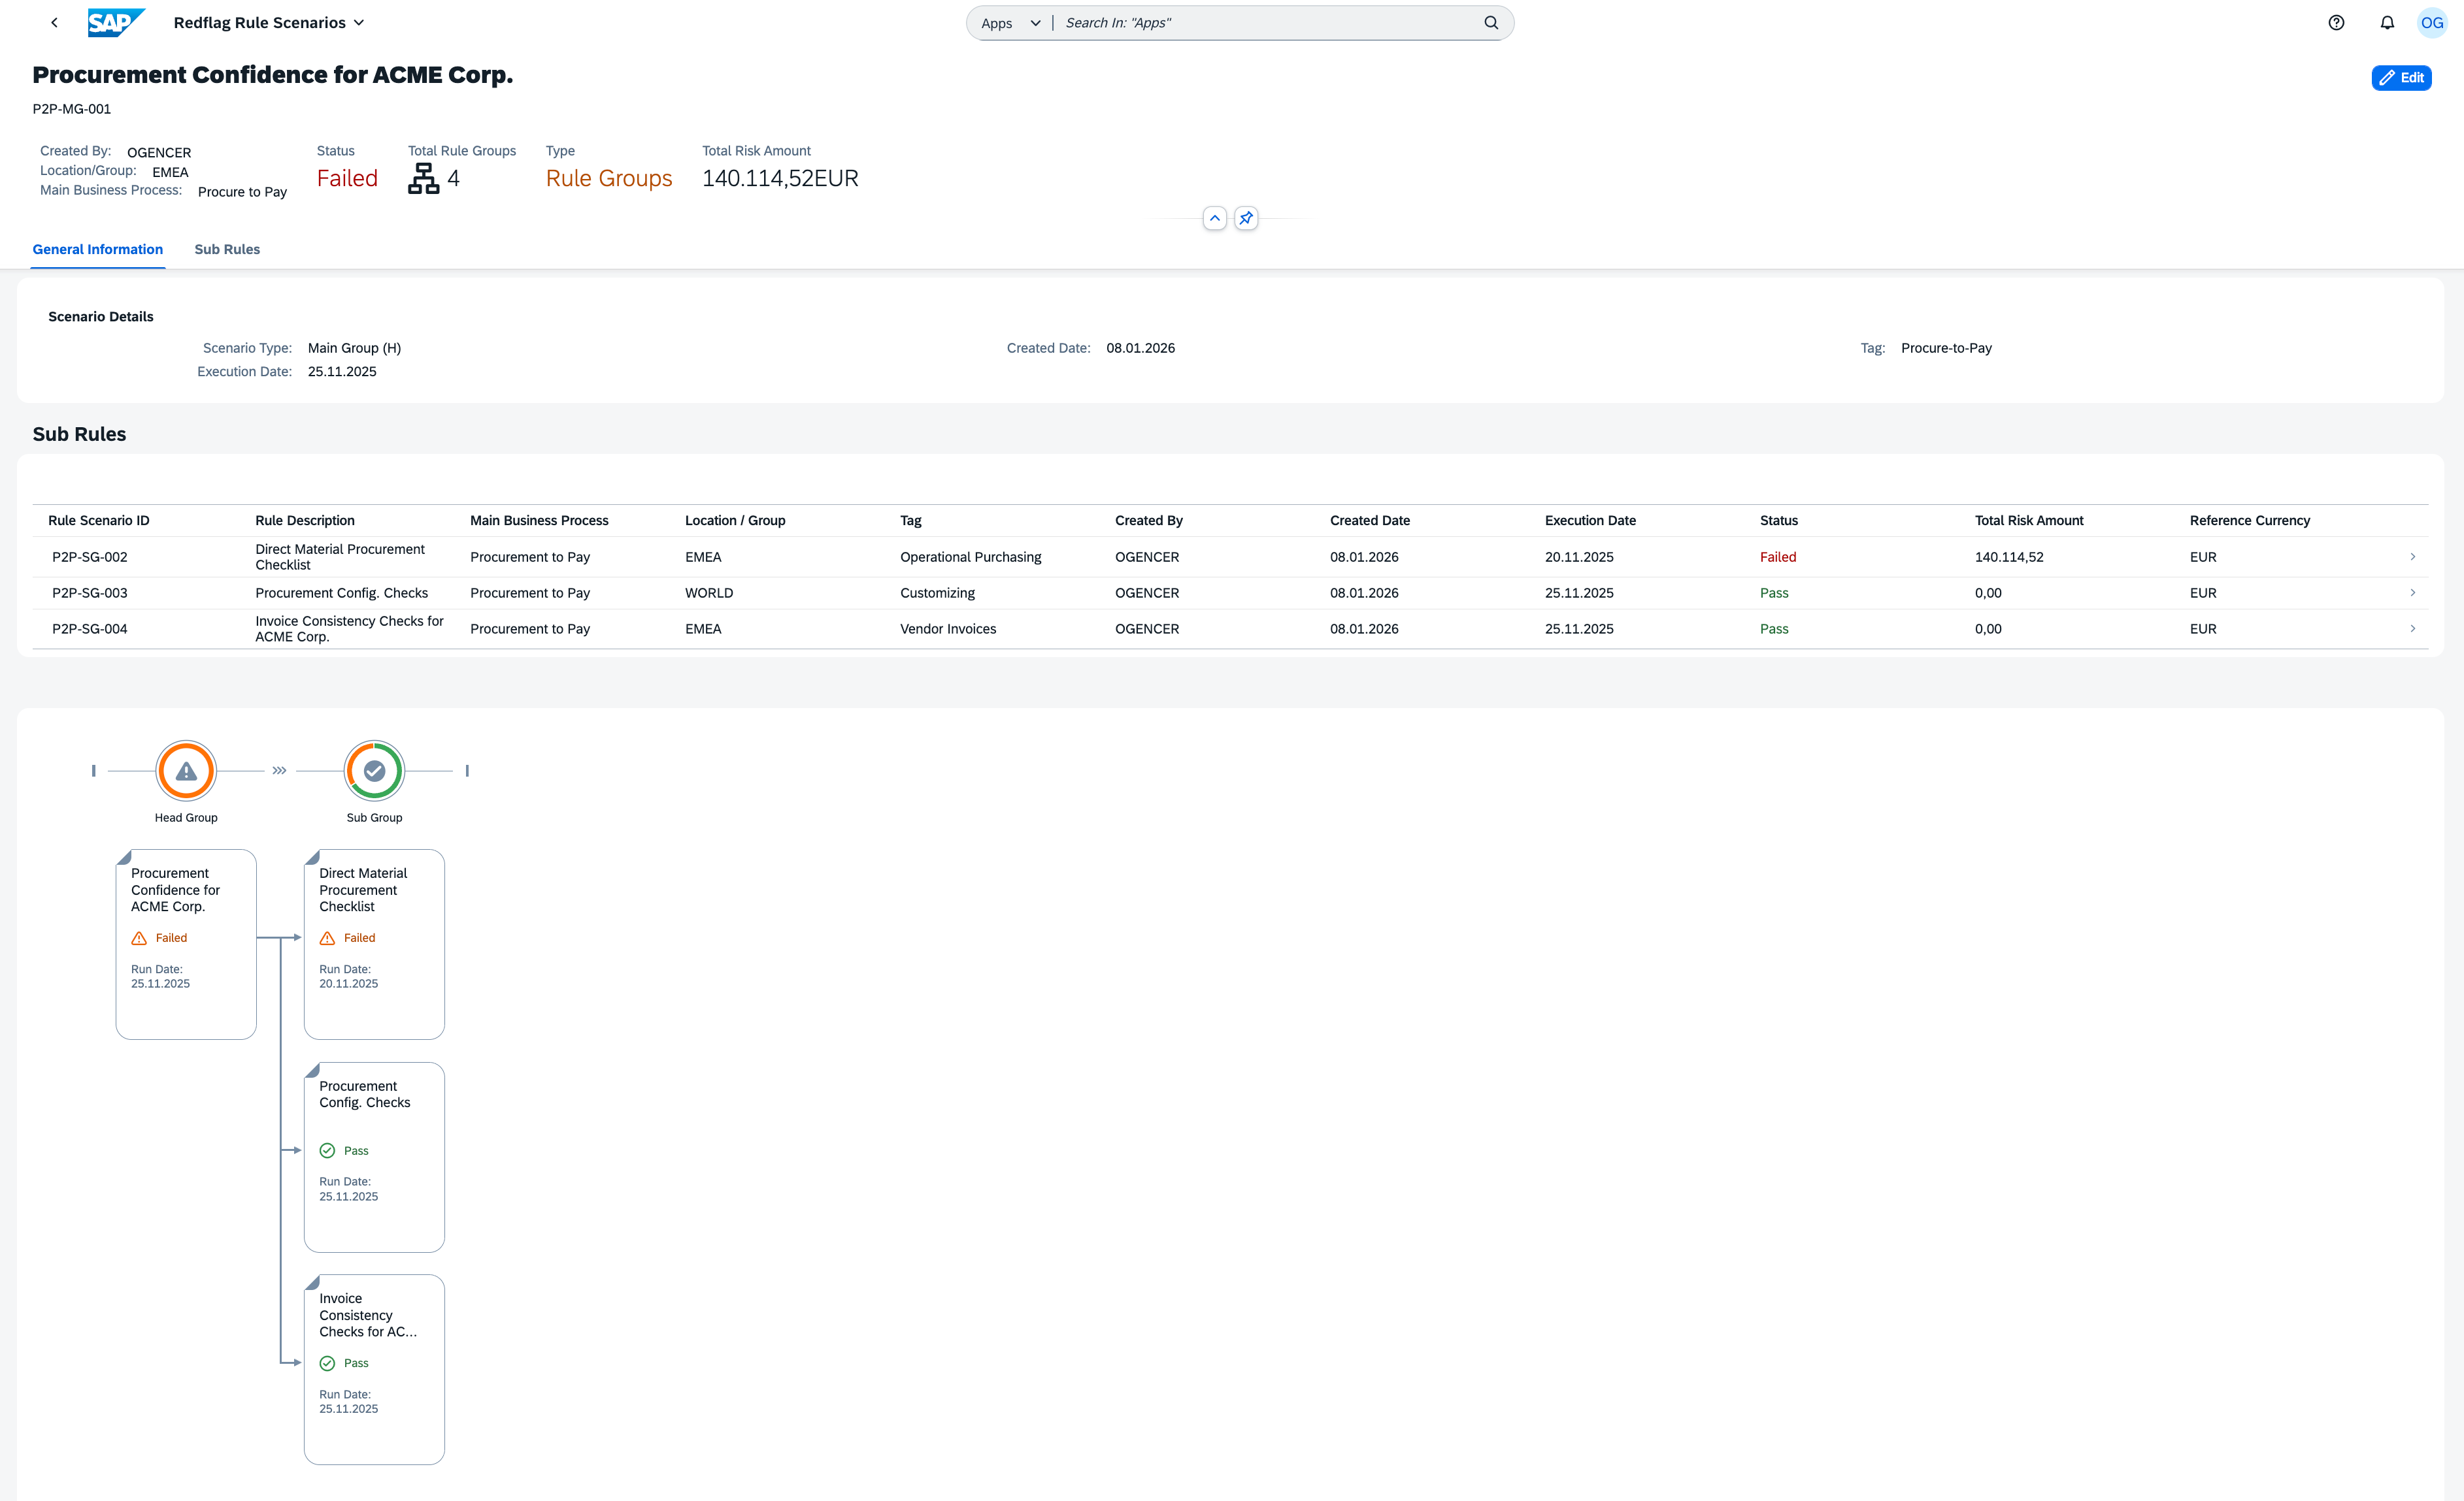The image size is (2464, 1501).
Task: Click the Pass check icon on Procurement Config. card
Action: pos(327,1152)
